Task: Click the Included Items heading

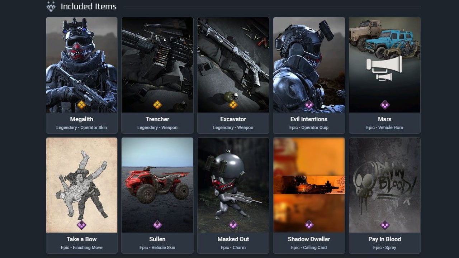Action: 89,6
